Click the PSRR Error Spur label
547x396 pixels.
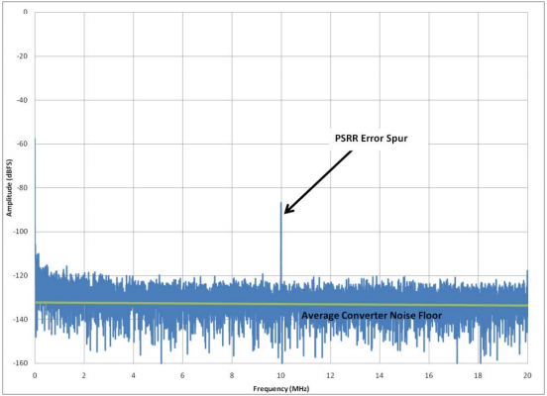point(372,139)
